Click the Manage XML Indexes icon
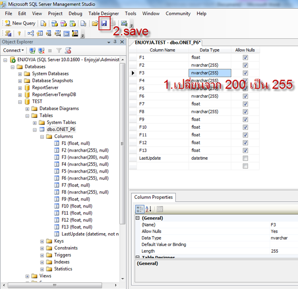The width and height of the screenshot is (298, 289). pos(58,33)
